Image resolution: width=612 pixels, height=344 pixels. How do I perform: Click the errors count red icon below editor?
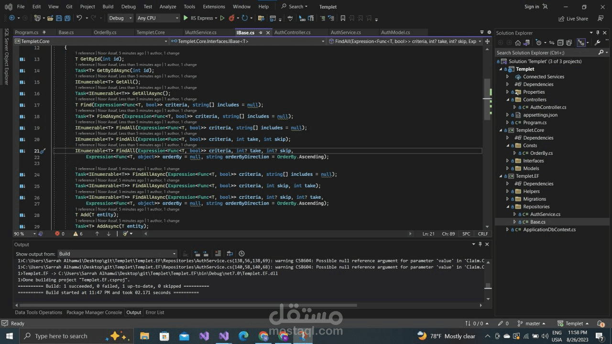coord(57,234)
